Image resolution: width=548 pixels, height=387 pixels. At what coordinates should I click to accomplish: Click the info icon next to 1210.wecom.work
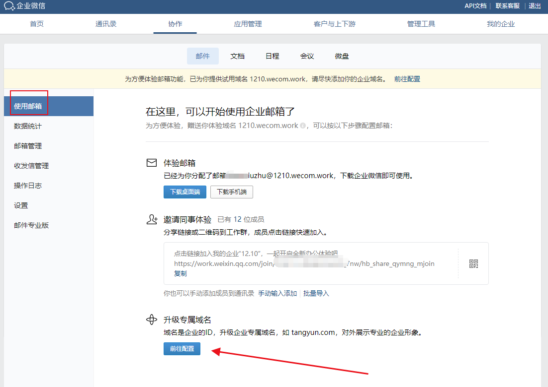point(303,126)
